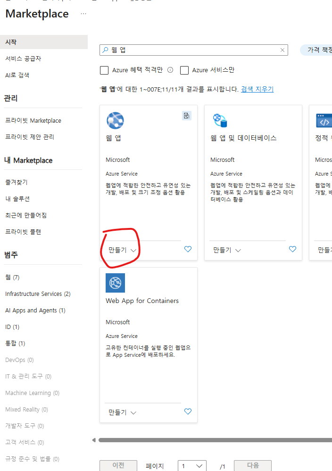The image size is (332, 471).
Task: Click IT & 관리 도구 (0) category
Action: coord(28,377)
